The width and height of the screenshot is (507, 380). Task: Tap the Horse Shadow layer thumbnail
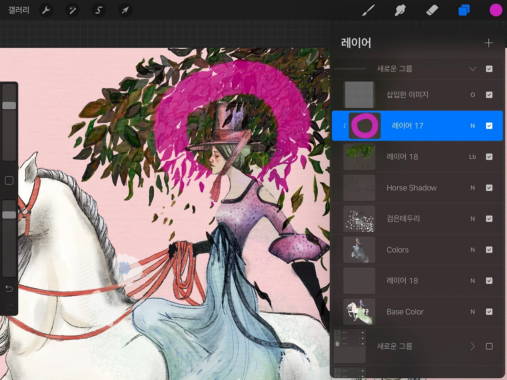tap(359, 188)
